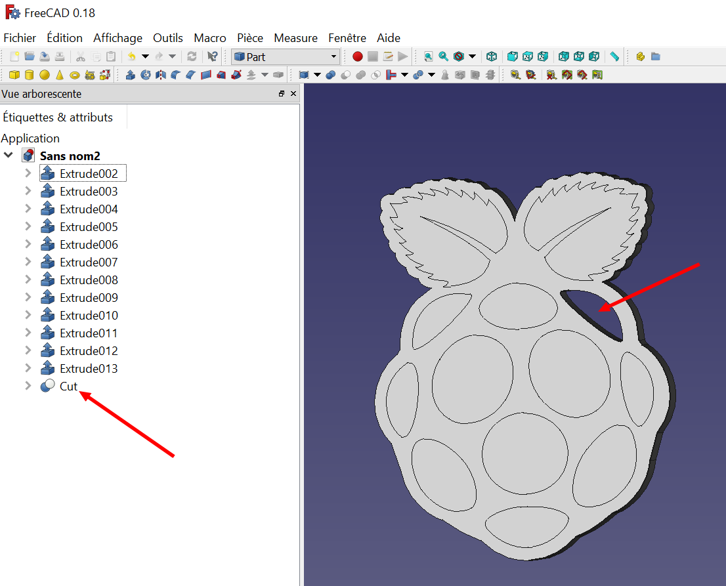The width and height of the screenshot is (726, 586).
Task: Click the Measure distance ruler icon
Action: click(614, 56)
